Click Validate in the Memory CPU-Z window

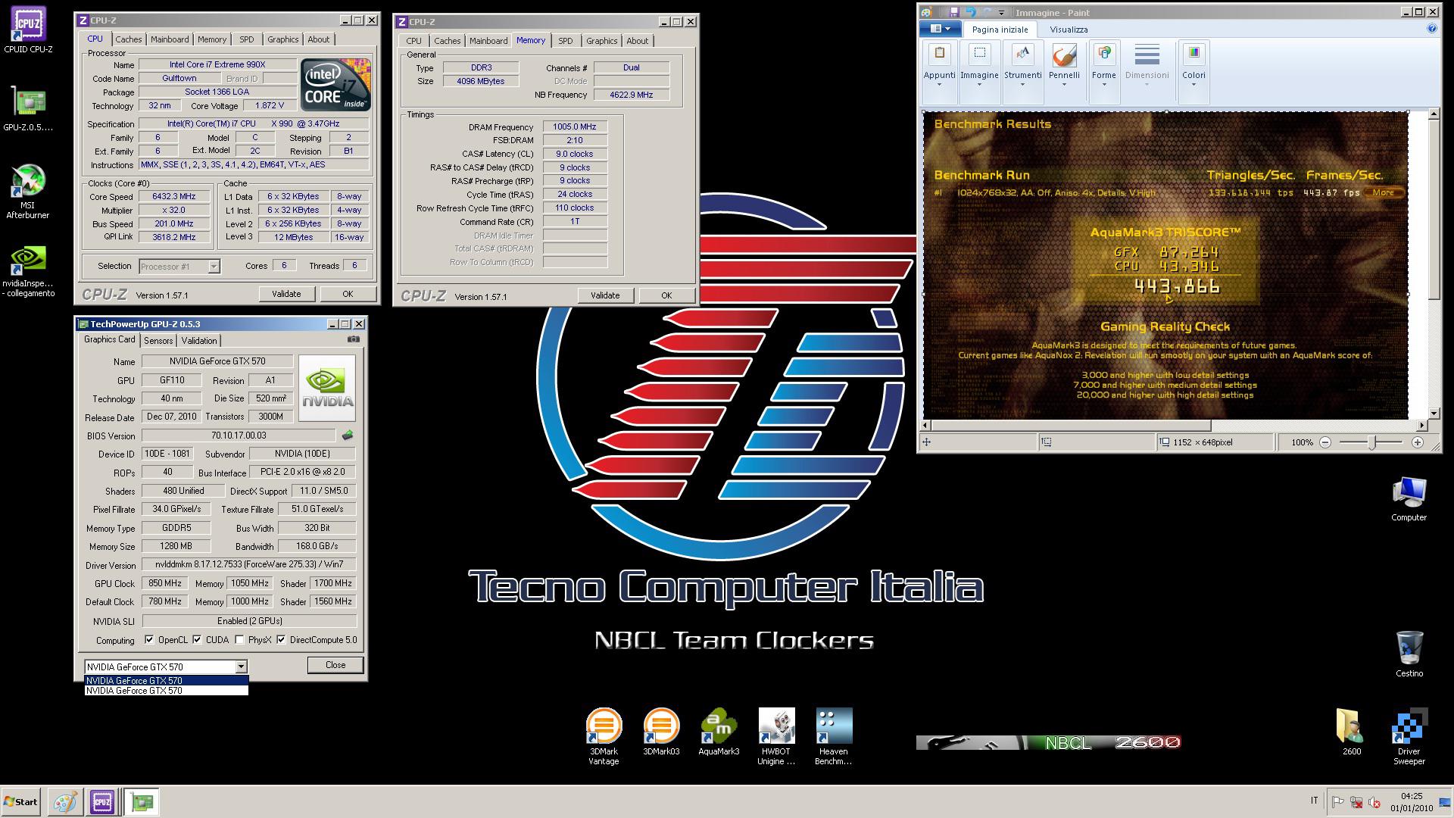click(605, 295)
